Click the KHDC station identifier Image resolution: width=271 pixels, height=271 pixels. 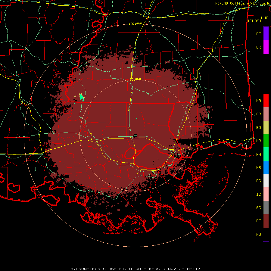pos(155,269)
